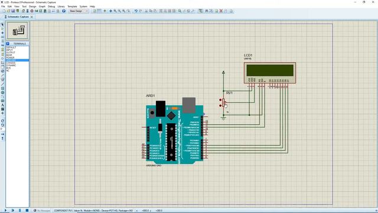Run the simulation with the Play button

point(5,211)
